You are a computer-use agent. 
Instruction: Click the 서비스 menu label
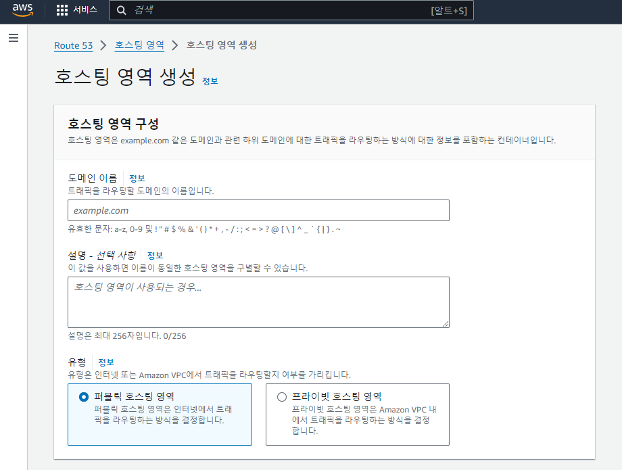tap(85, 9)
